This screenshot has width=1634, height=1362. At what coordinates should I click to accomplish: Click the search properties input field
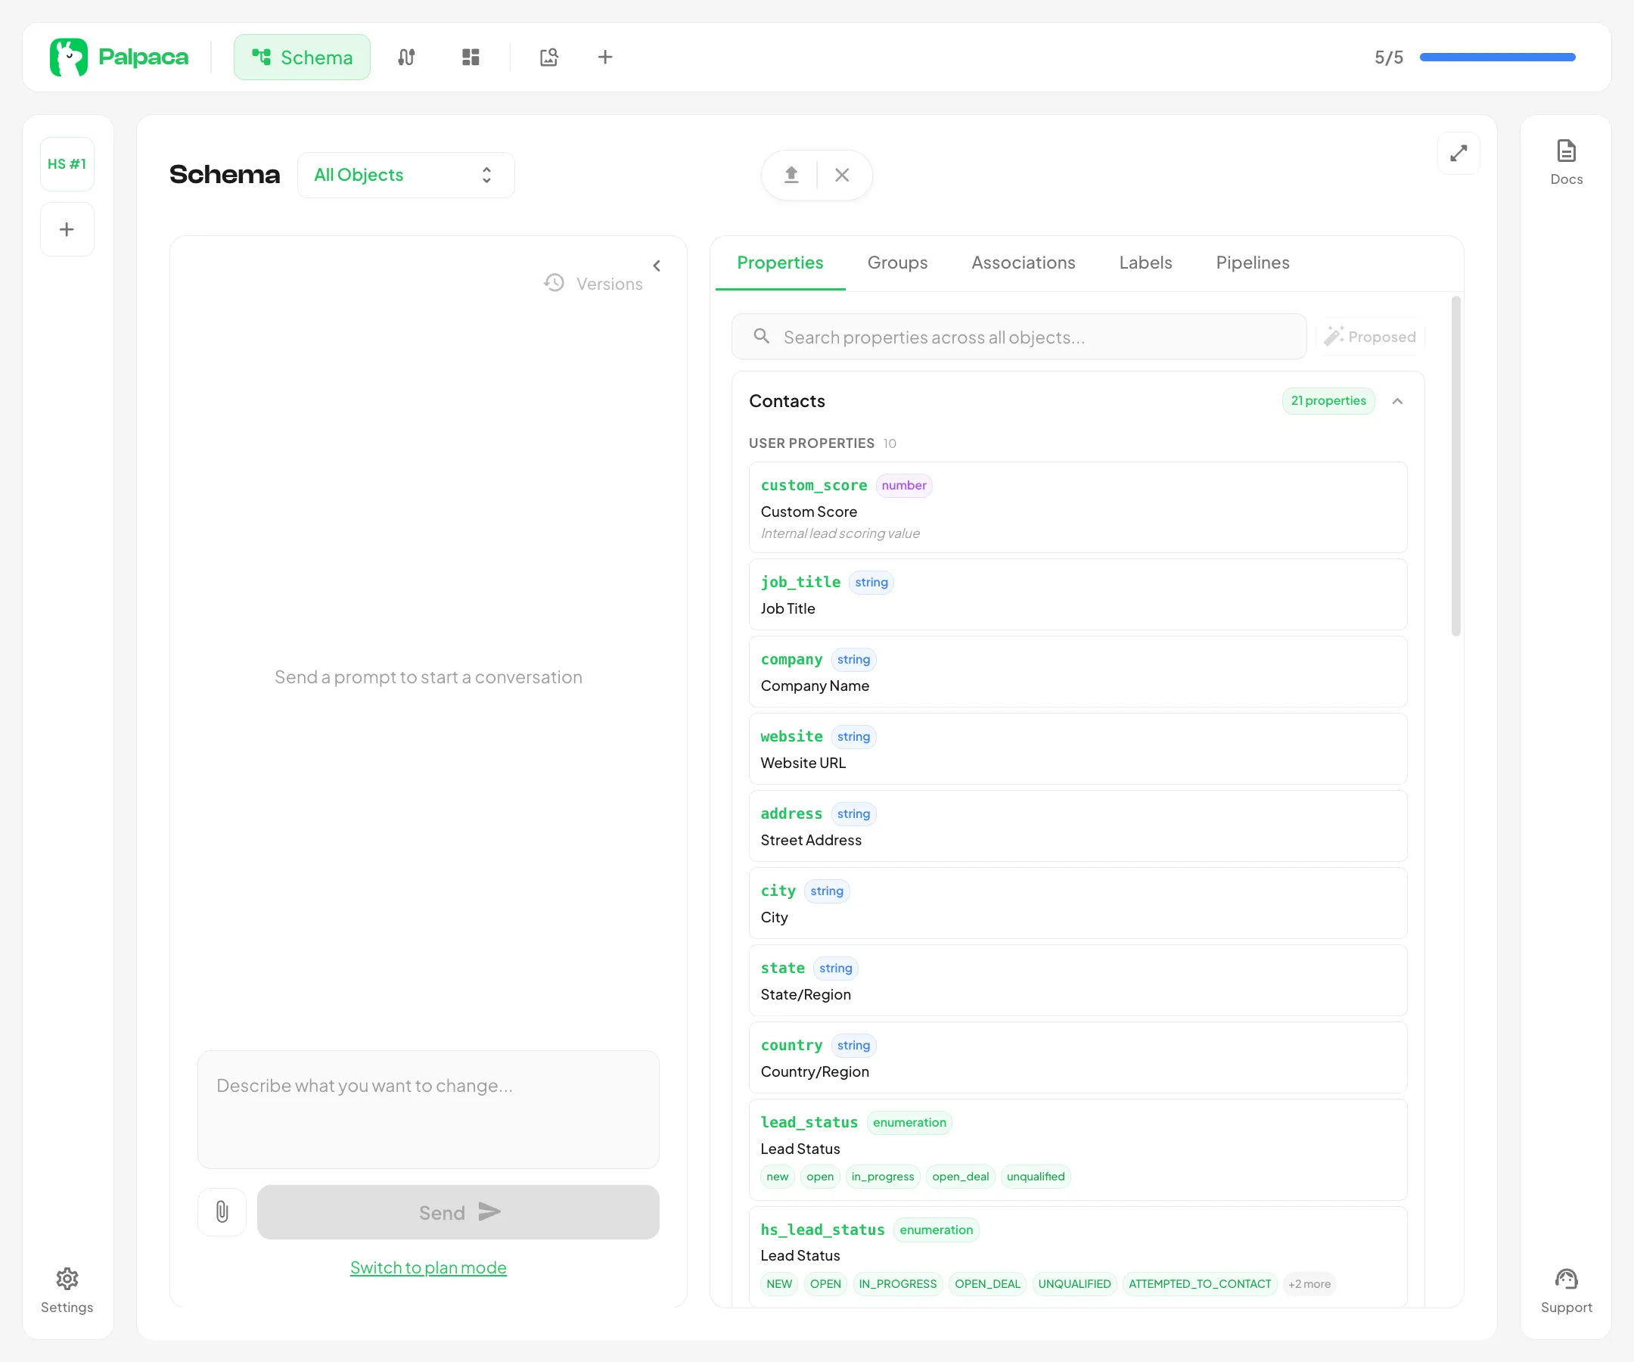[1011, 336]
